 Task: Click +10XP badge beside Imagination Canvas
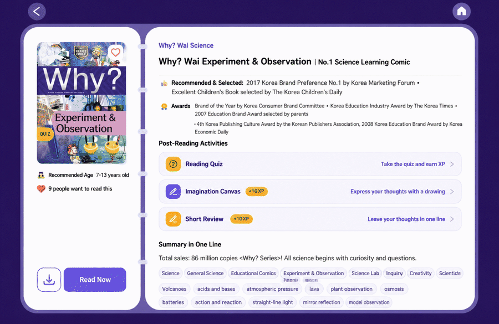[257, 191]
